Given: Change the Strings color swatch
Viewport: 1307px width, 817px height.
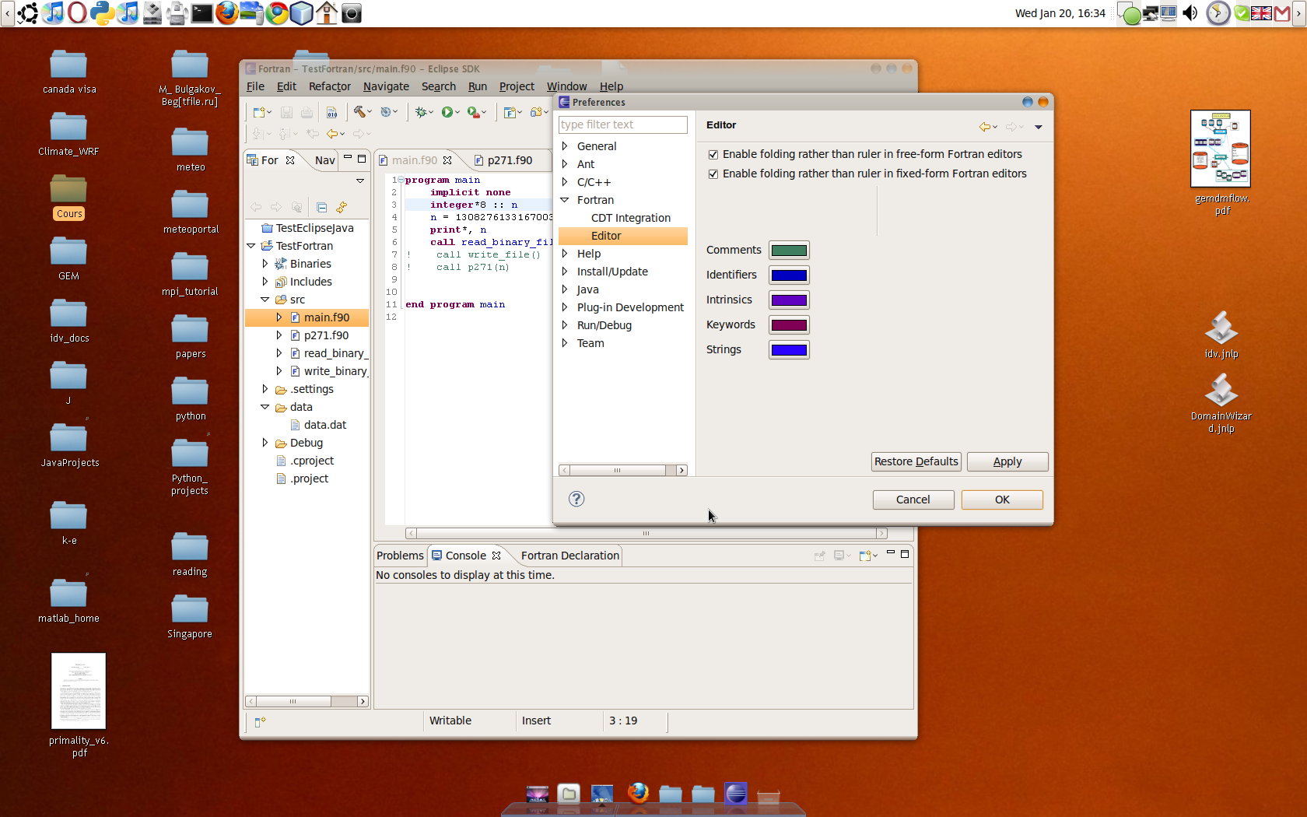Looking at the screenshot, I should tap(789, 350).
